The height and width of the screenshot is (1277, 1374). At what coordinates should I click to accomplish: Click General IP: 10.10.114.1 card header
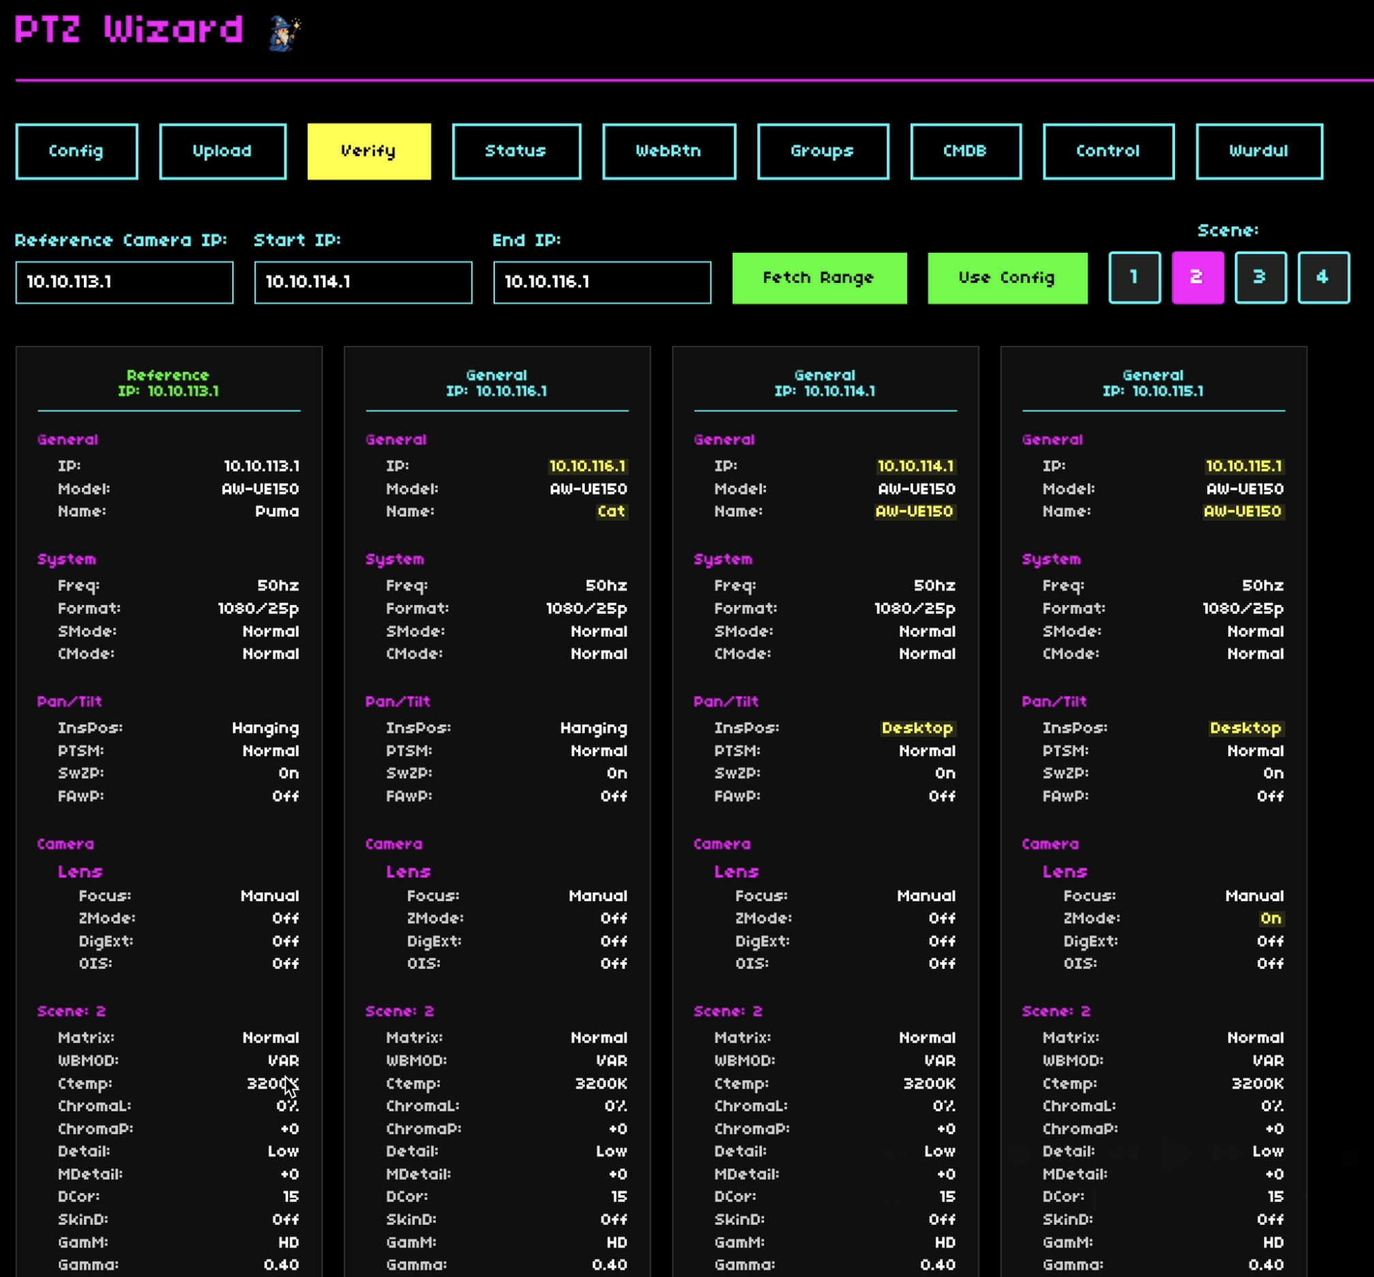[x=825, y=383]
